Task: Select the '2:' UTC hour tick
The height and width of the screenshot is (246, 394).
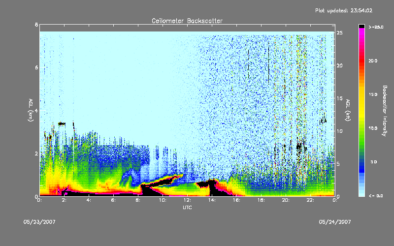Action: pos(65,200)
